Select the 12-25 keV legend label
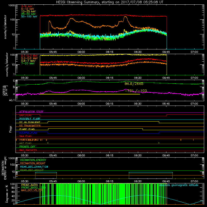The image size is (207, 207). tap(28, 11)
